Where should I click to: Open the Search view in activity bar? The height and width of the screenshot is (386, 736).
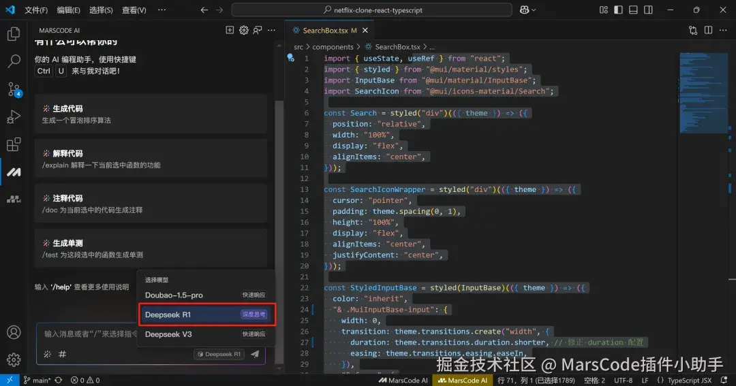tap(14, 61)
